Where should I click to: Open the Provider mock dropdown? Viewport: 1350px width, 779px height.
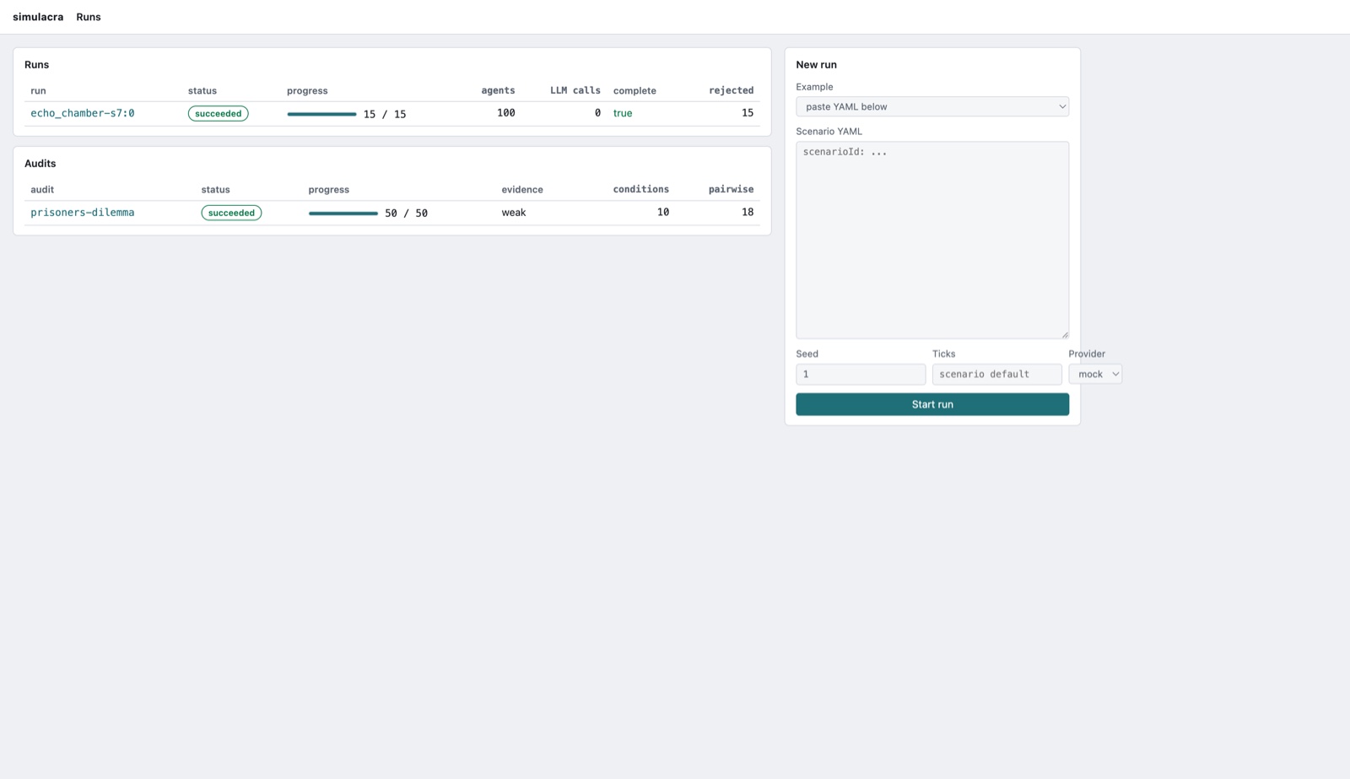(x=1095, y=374)
